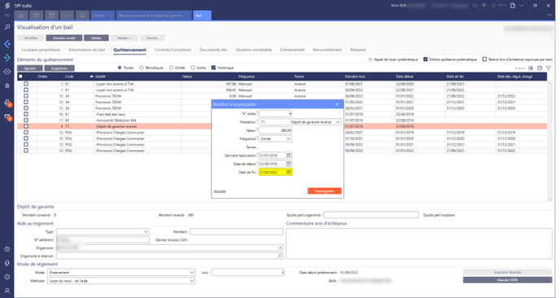Viewport: 560px width, 298px height.
Task: Open the home tab icon
Action: click(21, 15)
